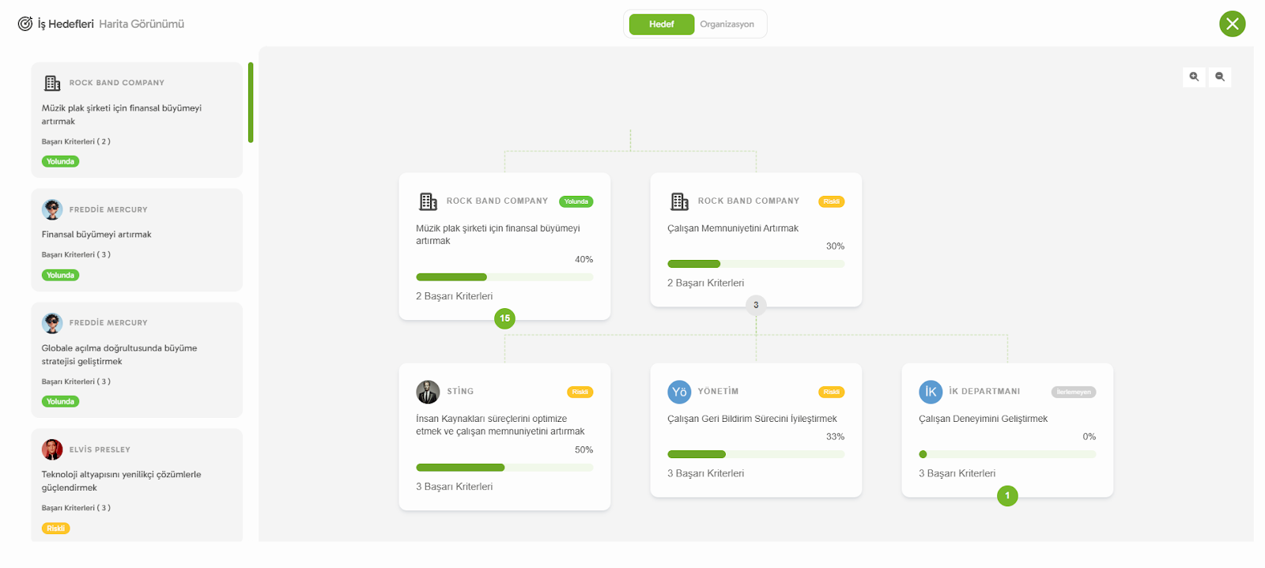Switch to the Organizasyon view
The height and width of the screenshot is (568, 1265).
[x=727, y=24]
